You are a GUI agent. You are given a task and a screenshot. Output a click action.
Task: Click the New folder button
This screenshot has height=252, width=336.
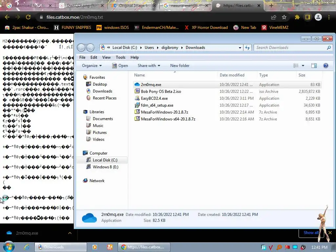[180, 66]
